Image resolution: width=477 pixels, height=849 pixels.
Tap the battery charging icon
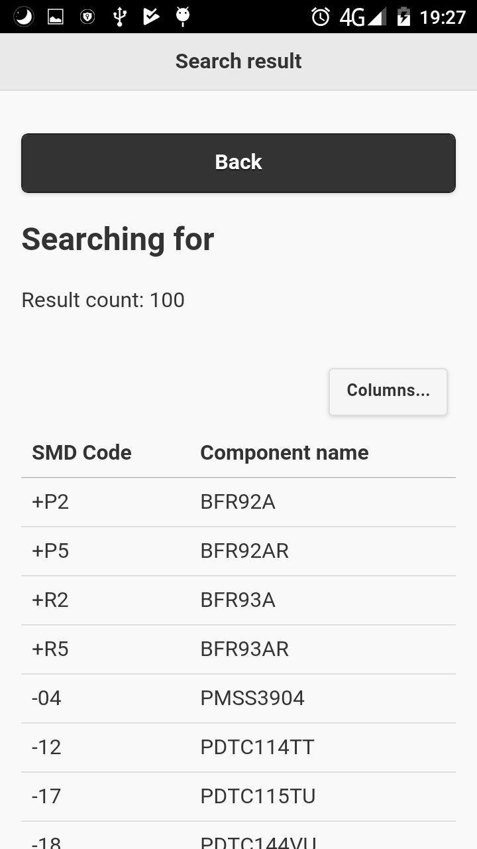click(x=403, y=17)
